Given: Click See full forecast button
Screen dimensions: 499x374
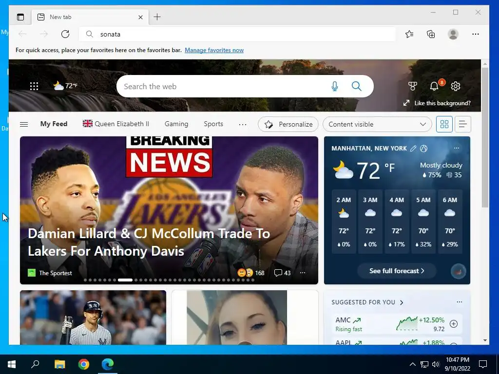Looking at the screenshot, I should coord(397,271).
